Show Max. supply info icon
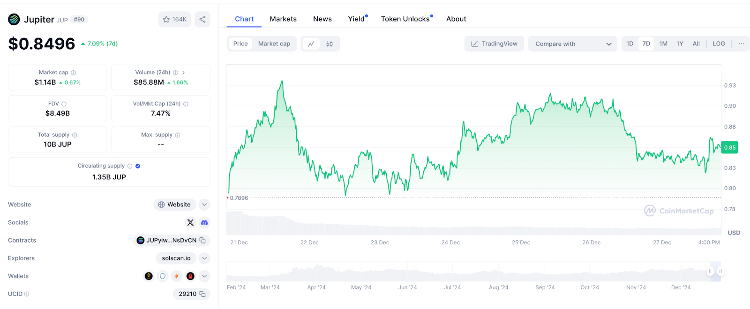The image size is (750, 309). point(178,135)
